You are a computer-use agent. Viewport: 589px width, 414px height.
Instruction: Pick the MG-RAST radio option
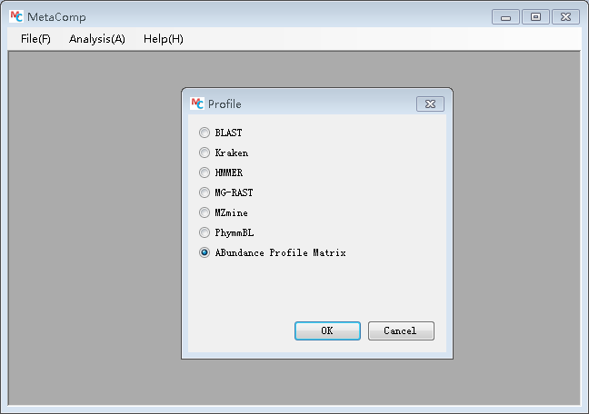[205, 192]
